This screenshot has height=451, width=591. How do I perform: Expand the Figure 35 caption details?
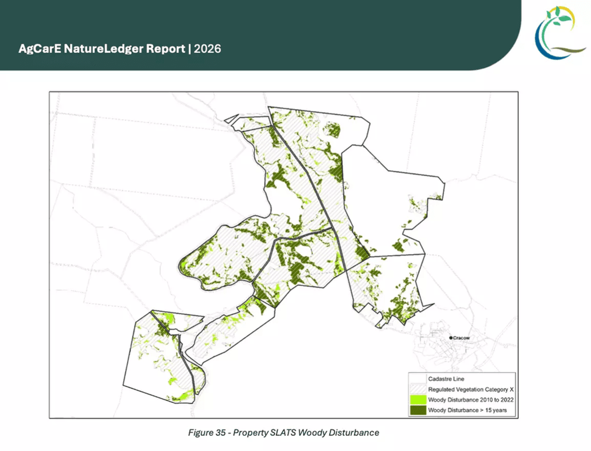[x=284, y=433]
